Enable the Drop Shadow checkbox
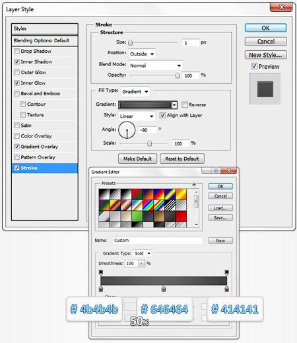Image resolution: width=297 pixels, height=343 pixels. click(16, 52)
